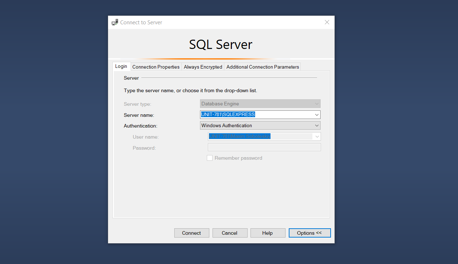Open Additional Connection Parameters tab
Image resolution: width=458 pixels, height=264 pixels.
pyautogui.click(x=263, y=67)
